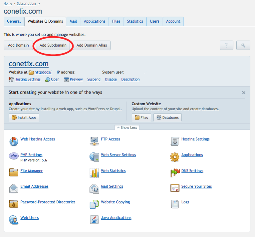Click the File Manager folder icon
Image resolution: width=255 pixels, height=237 pixels.
(x=14, y=172)
